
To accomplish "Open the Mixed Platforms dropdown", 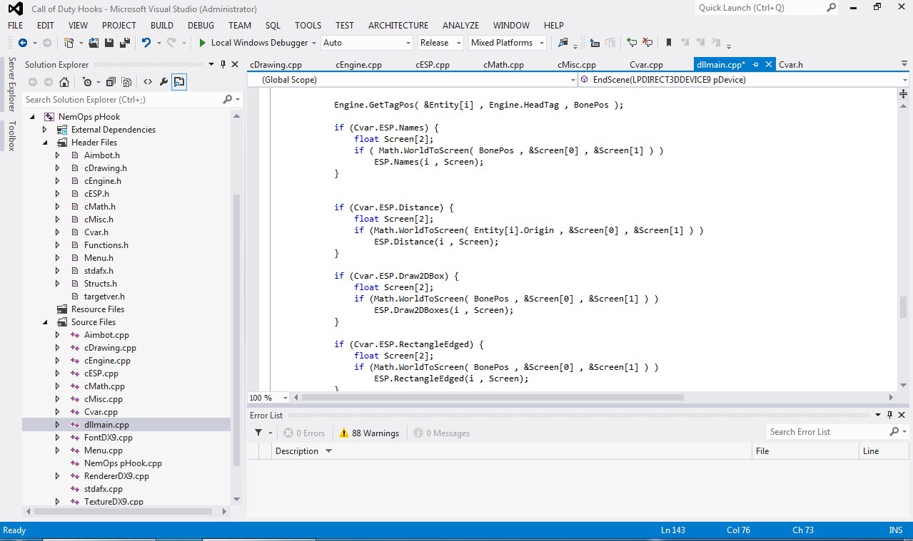I will pyautogui.click(x=542, y=43).
